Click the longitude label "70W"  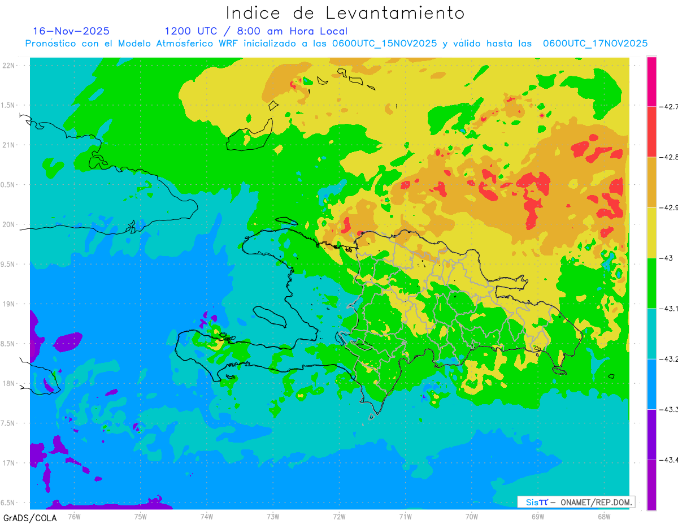click(471, 516)
